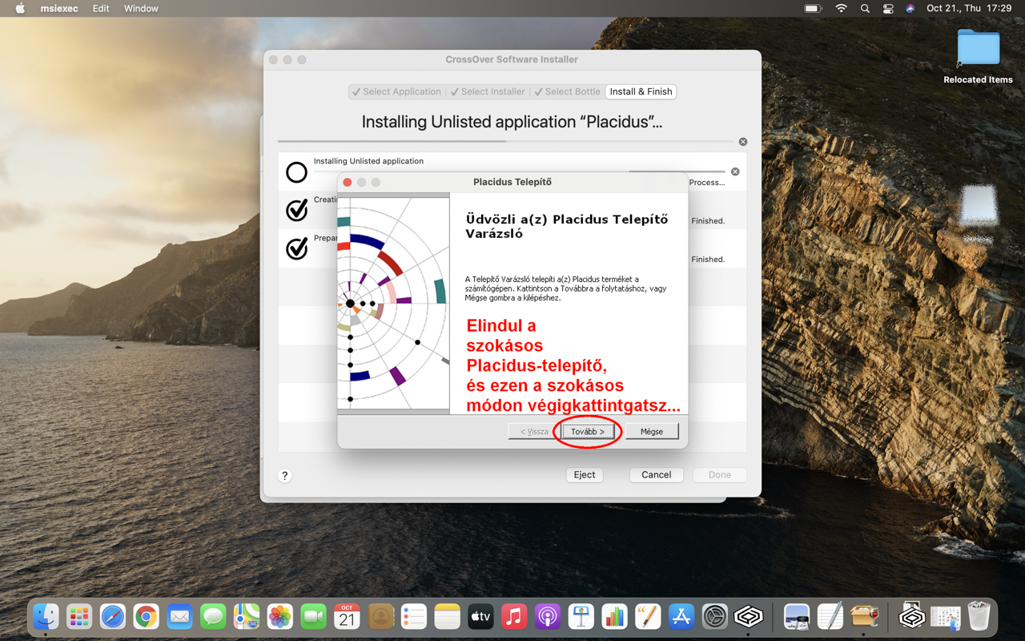Viewport: 1025px width, 641px height.
Task: Start FaceTime from the Dock
Action: coord(314,616)
